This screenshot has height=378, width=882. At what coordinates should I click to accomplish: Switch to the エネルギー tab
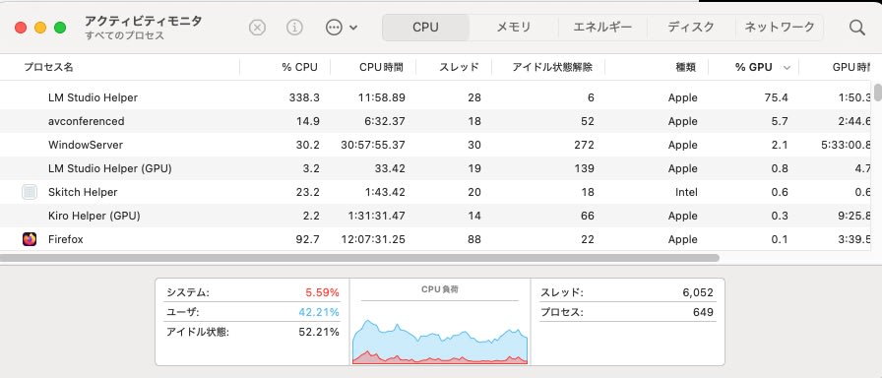pos(602,27)
